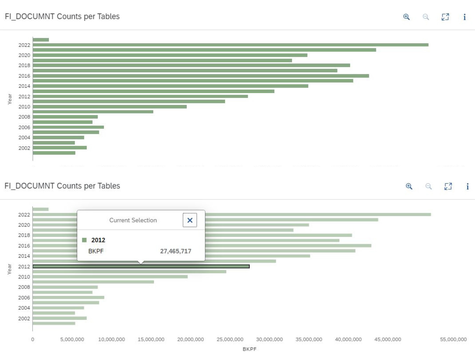Click the 27,465,717 value in the popup
Image resolution: width=475 pixels, height=354 pixels.
175,251
